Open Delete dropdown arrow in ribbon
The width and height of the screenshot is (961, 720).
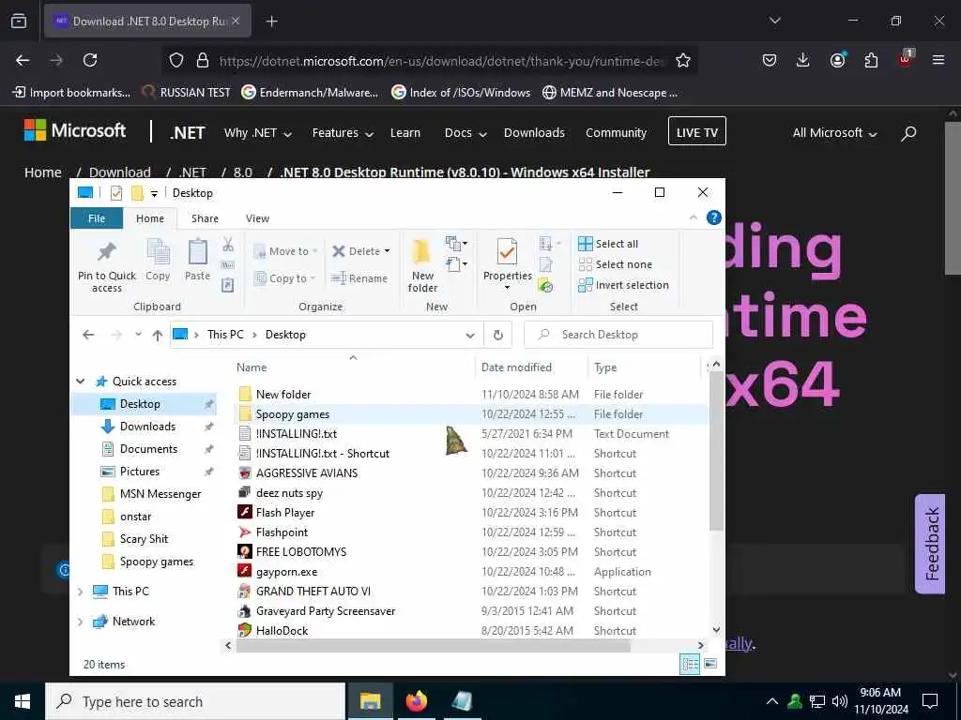point(387,251)
